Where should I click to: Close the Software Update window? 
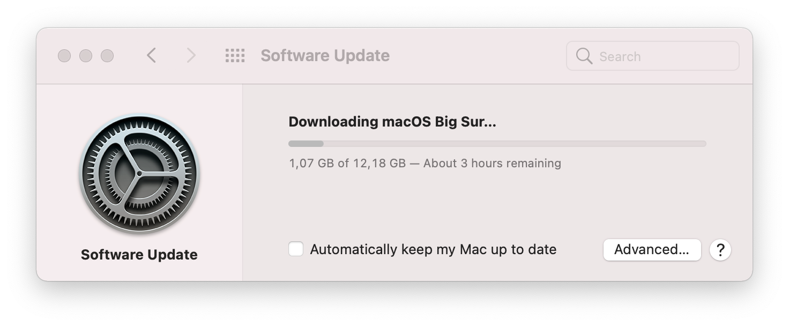pos(64,56)
